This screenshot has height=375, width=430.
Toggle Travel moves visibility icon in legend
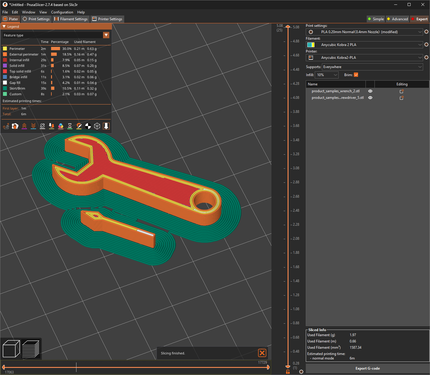tap(6, 126)
